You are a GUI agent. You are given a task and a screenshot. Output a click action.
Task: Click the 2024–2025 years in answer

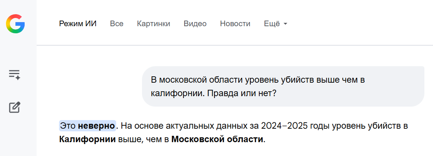point(284,126)
